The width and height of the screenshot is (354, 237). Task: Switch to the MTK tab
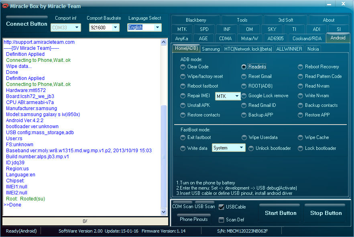(x=182, y=29)
